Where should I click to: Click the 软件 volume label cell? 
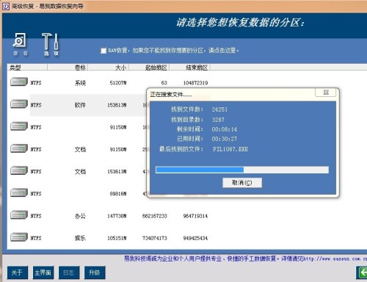click(80, 105)
